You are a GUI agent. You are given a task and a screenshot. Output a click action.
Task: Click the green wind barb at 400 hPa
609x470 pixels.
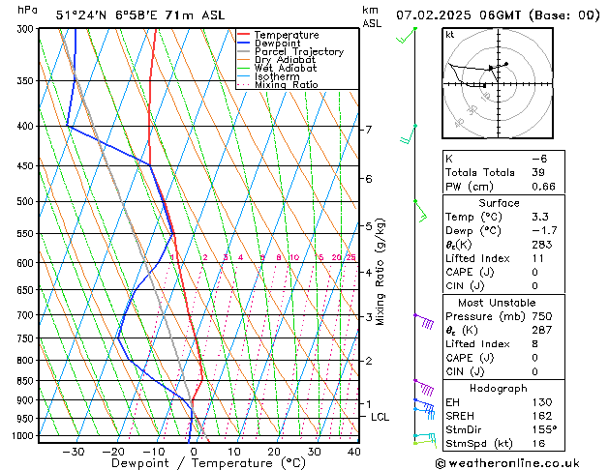click(409, 134)
